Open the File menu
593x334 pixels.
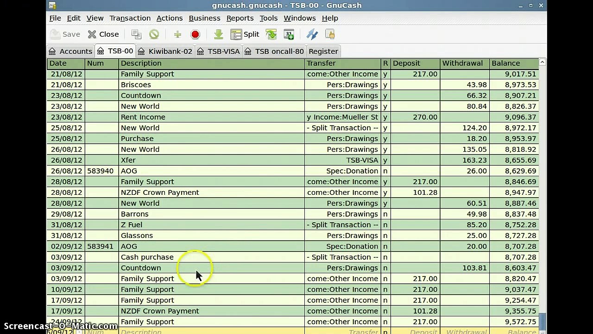point(55,18)
